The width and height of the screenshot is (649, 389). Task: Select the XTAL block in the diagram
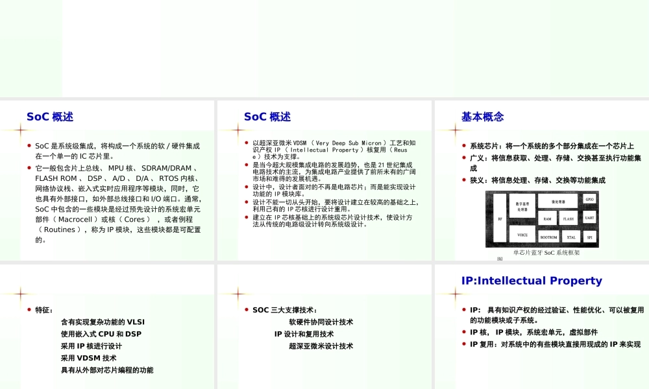[x=571, y=237]
